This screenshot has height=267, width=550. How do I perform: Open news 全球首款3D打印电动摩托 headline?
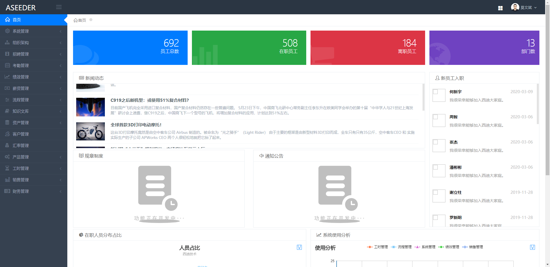pyautogui.click(x=136, y=125)
